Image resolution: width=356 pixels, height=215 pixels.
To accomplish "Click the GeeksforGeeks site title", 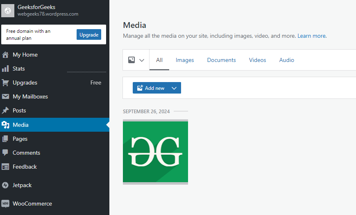I will click(36, 7).
